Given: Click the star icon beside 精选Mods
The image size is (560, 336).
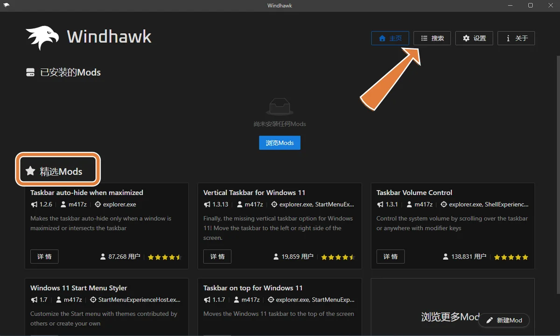Looking at the screenshot, I should tap(30, 171).
